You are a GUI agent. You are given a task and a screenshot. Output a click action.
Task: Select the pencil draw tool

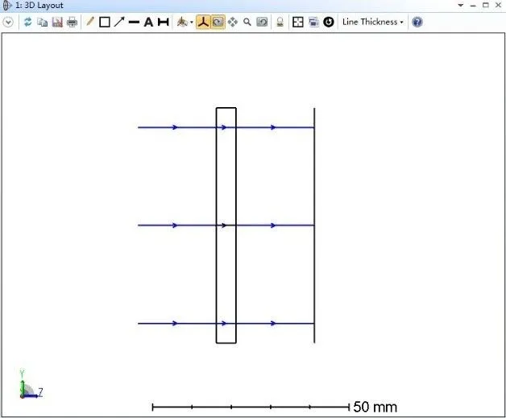(x=90, y=22)
